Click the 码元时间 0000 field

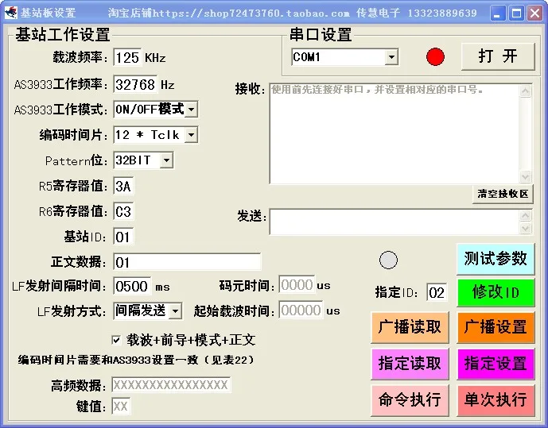pyautogui.click(x=297, y=285)
